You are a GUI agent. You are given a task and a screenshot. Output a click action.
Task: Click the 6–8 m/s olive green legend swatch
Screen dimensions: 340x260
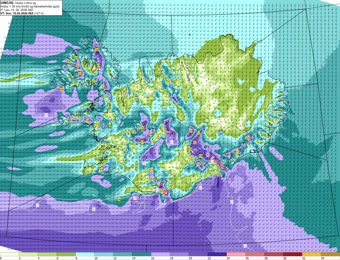pos(66,254)
